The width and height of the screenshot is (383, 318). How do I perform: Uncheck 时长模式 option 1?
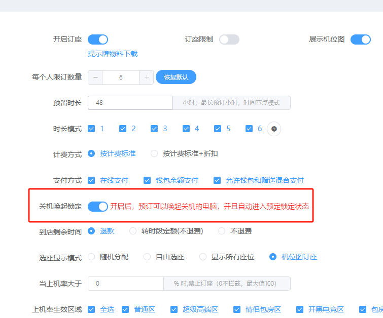coord(91,129)
